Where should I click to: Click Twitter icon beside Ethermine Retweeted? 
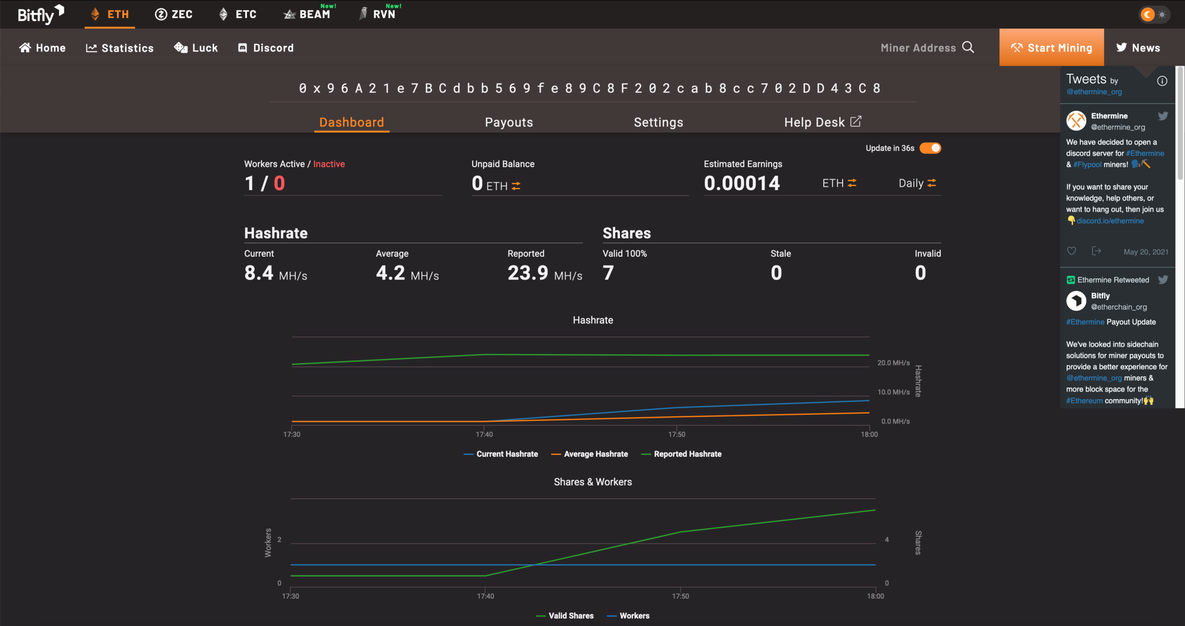(x=1163, y=279)
